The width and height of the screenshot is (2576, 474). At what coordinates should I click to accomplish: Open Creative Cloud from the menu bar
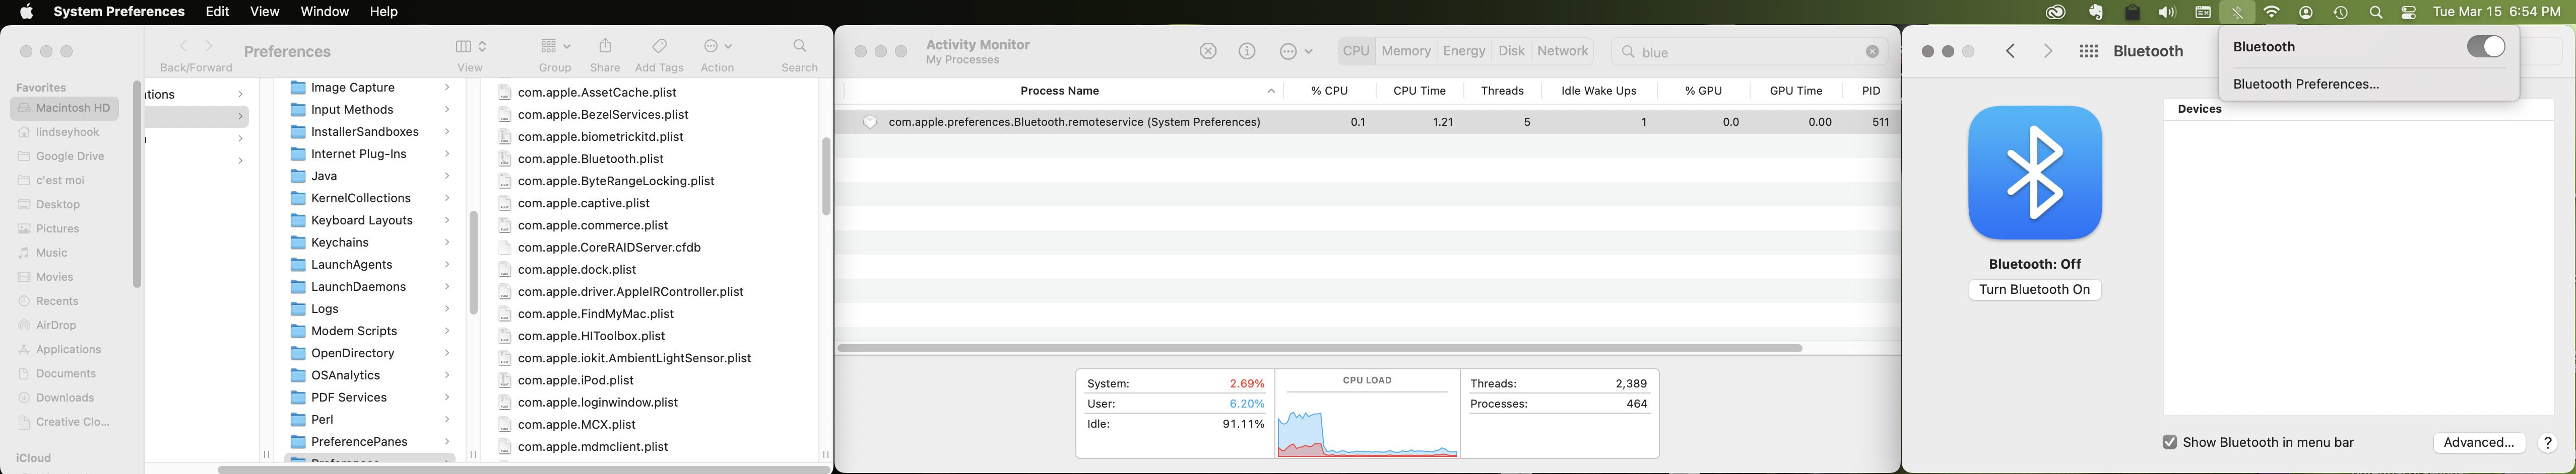point(2055,13)
